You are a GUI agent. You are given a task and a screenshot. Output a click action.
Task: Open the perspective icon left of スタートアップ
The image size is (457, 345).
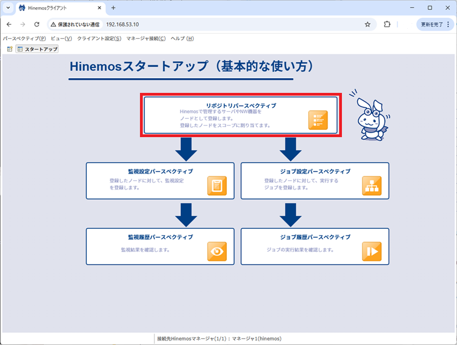[x=9, y=49]
